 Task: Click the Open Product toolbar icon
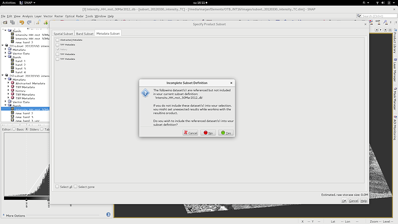coord(5,23)
